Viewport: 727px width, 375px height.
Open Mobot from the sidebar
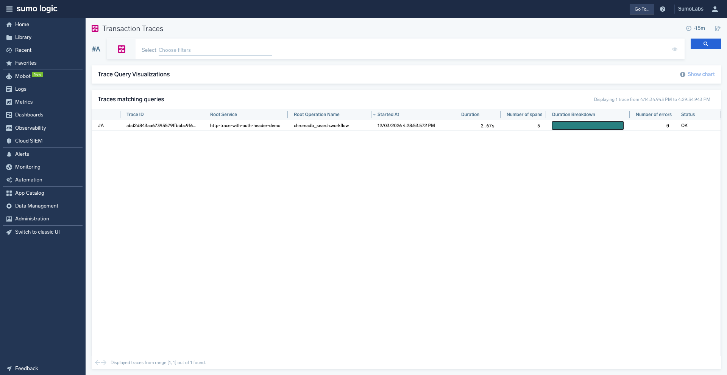23,76
